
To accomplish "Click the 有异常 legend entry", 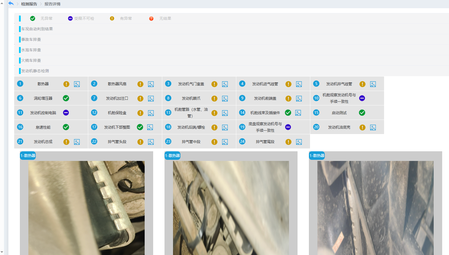I will click(121, 18).
